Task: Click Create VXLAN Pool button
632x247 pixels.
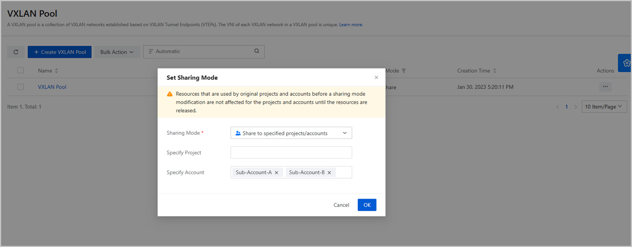Action: [x=60, y=52]
